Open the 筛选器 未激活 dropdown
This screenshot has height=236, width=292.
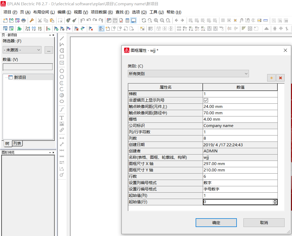(x=22, y=50)
